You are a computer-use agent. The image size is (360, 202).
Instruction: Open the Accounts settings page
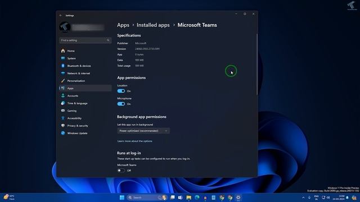pos(85,96)
